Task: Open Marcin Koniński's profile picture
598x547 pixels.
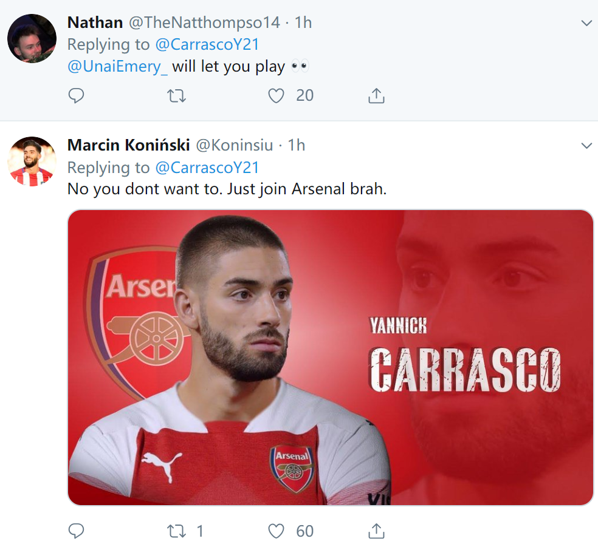Action: pos(32,161)
